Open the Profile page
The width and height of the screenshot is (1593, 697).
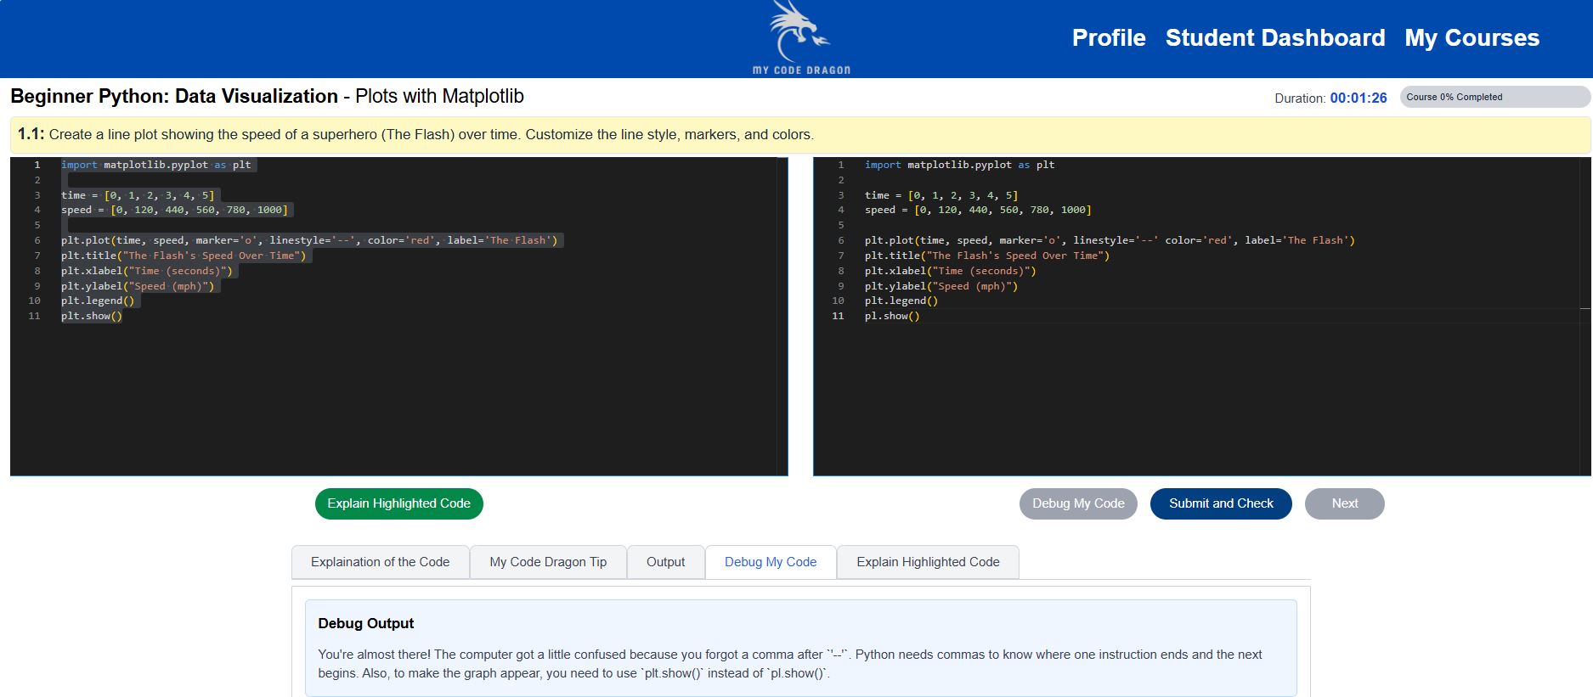[1108, 38]
